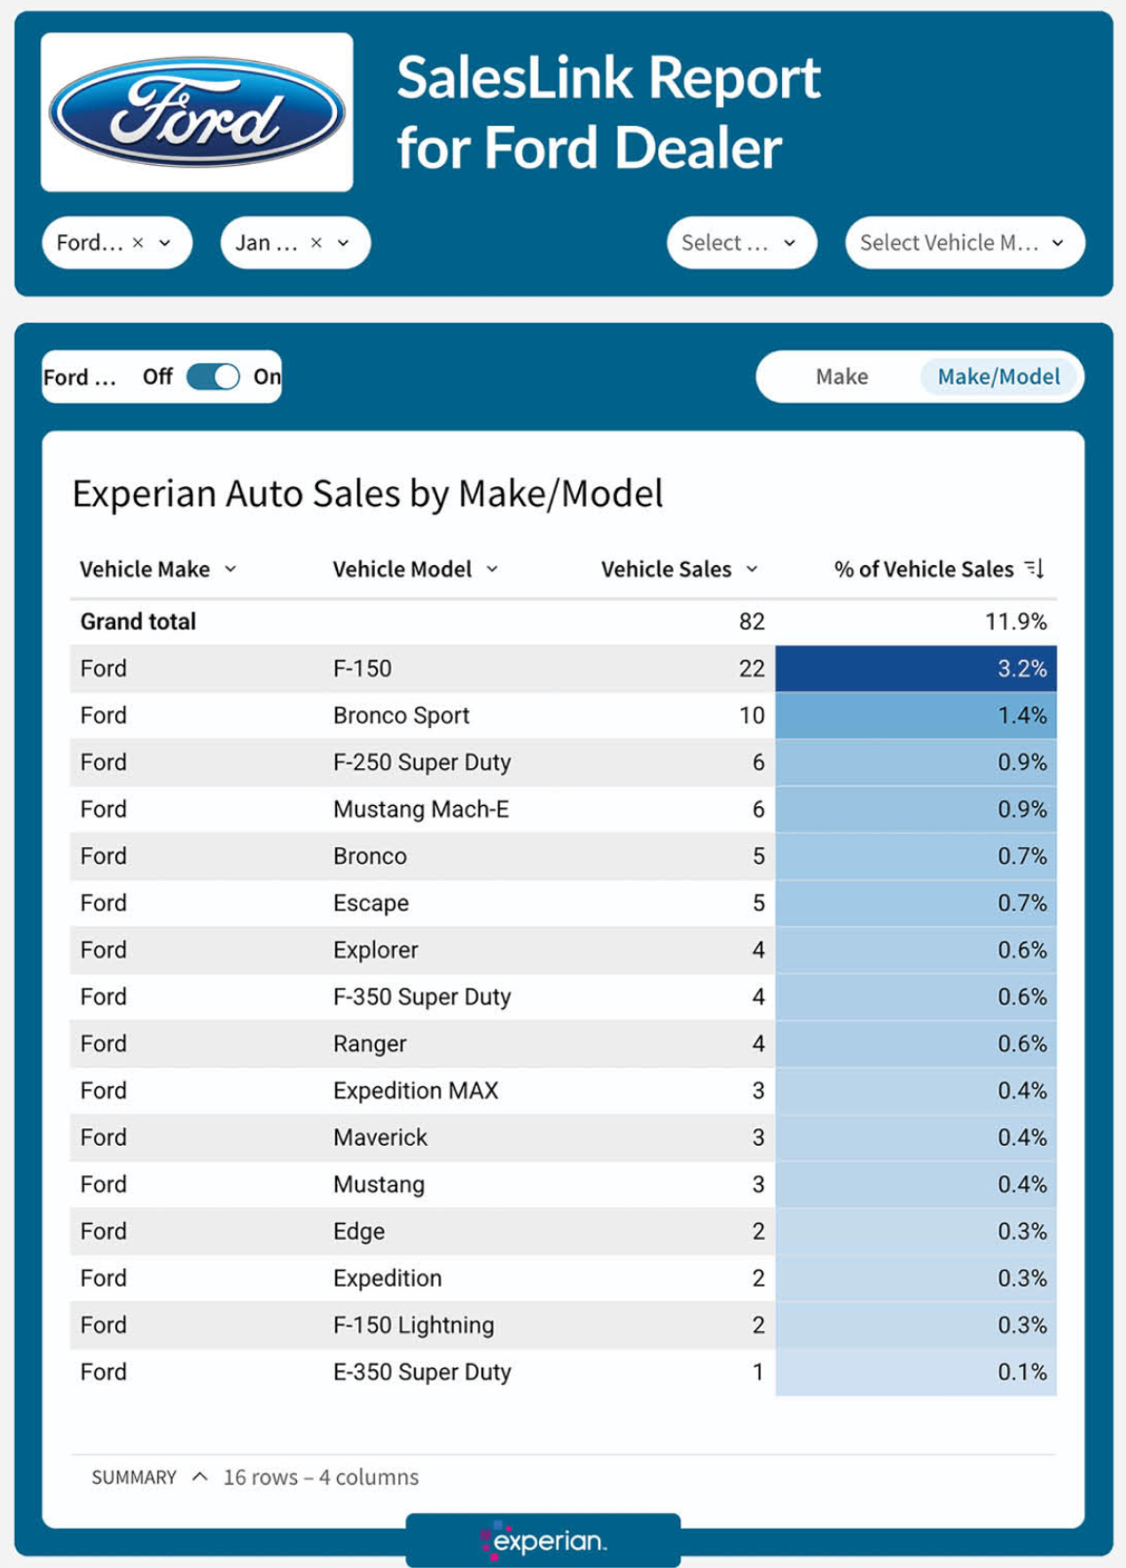Screen dimensions: 1126x1568
Task: Switch to the Make/Model tab
Action: click(x=998, y=377)
